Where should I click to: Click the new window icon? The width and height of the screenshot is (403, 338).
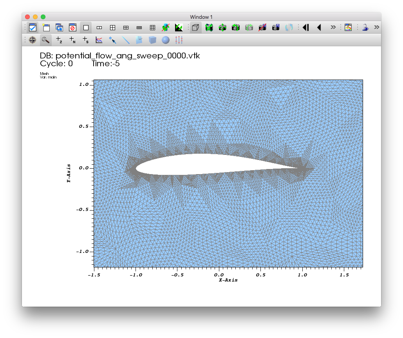click(46, 27)
